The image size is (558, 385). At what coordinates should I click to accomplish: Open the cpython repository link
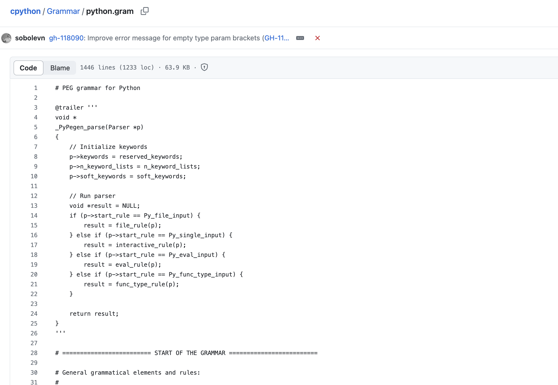click(25, 11)
